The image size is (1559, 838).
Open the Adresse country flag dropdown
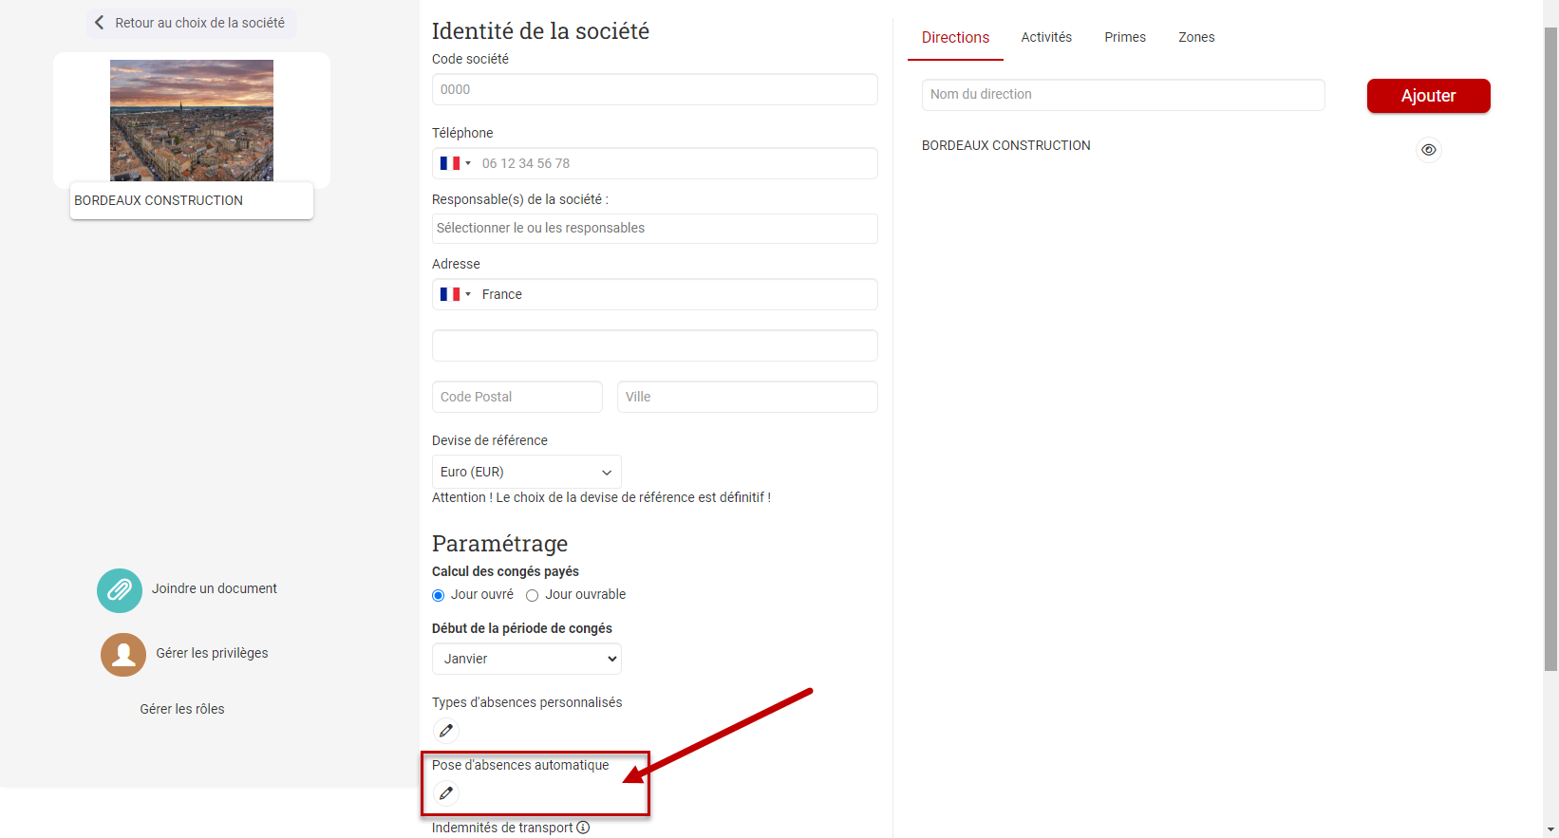click(456, 294)
